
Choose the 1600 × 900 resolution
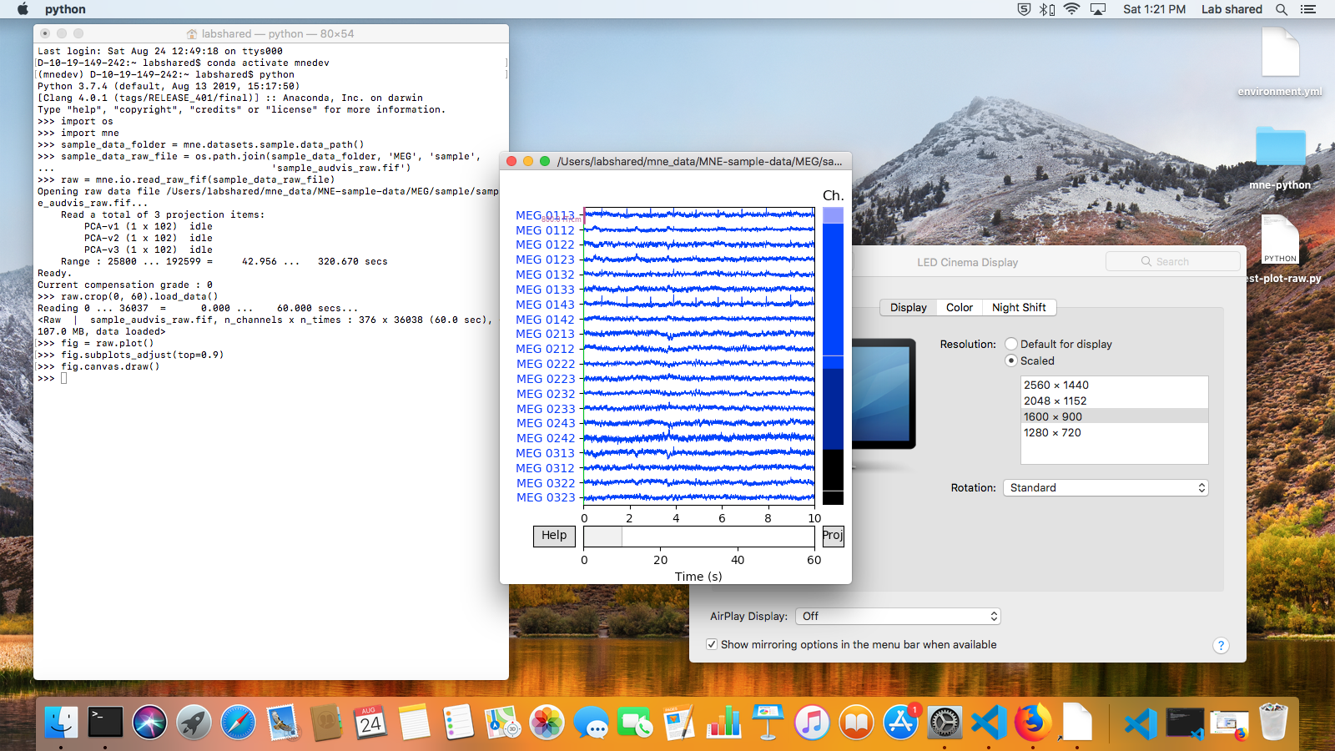click(x=1114, y=416)
